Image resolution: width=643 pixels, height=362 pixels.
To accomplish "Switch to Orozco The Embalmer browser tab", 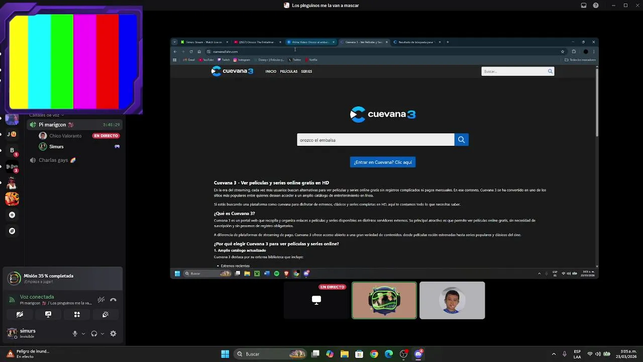I will coord(256,42).
